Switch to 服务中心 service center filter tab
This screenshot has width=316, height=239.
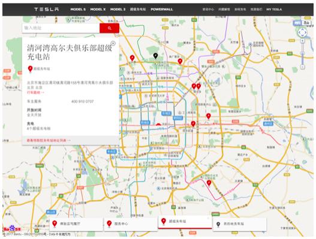(131, 223)
